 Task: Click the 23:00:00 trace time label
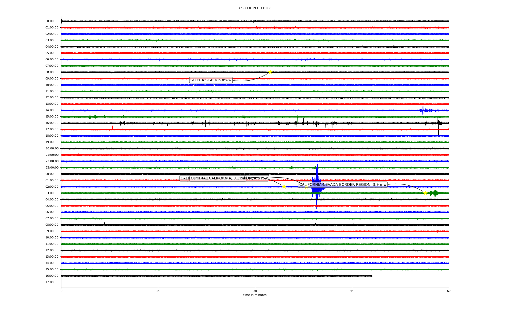click(52, 167)
